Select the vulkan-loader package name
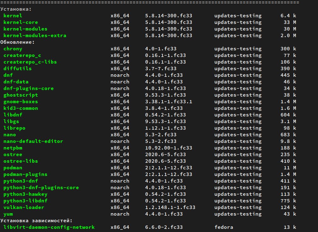 click(x=24, y=207)
